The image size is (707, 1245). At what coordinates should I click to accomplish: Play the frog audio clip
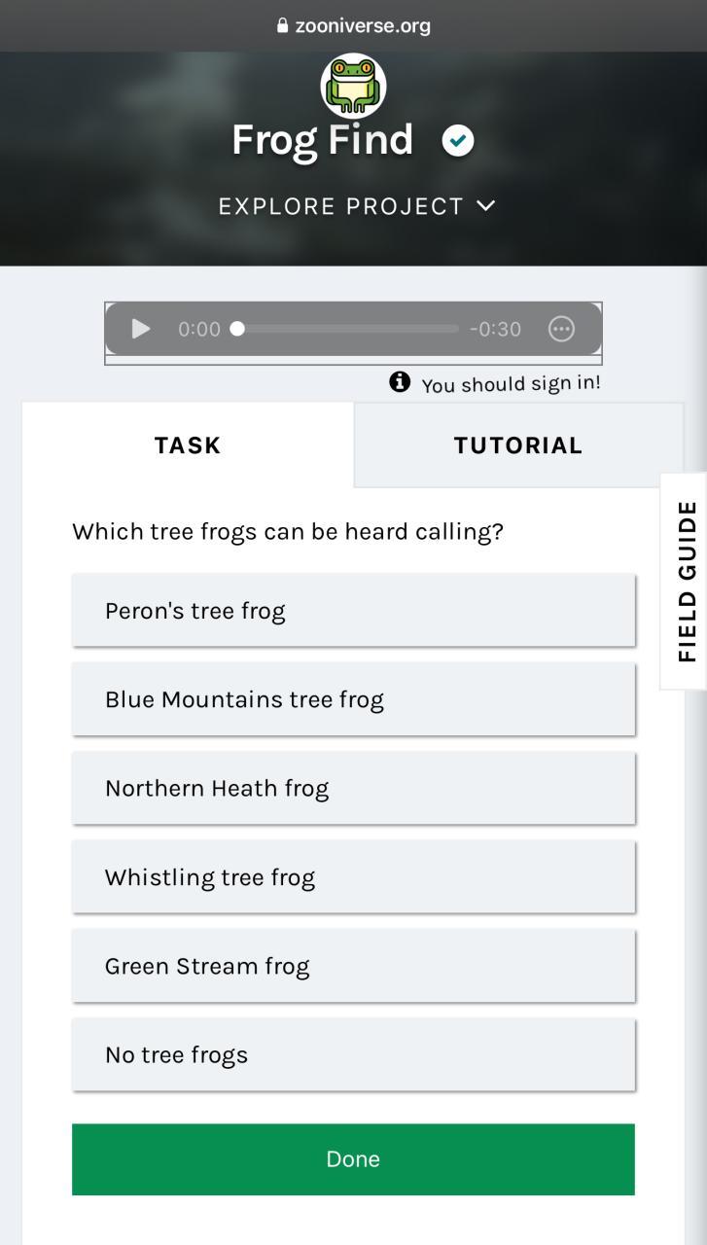click(x=141, y=329)
